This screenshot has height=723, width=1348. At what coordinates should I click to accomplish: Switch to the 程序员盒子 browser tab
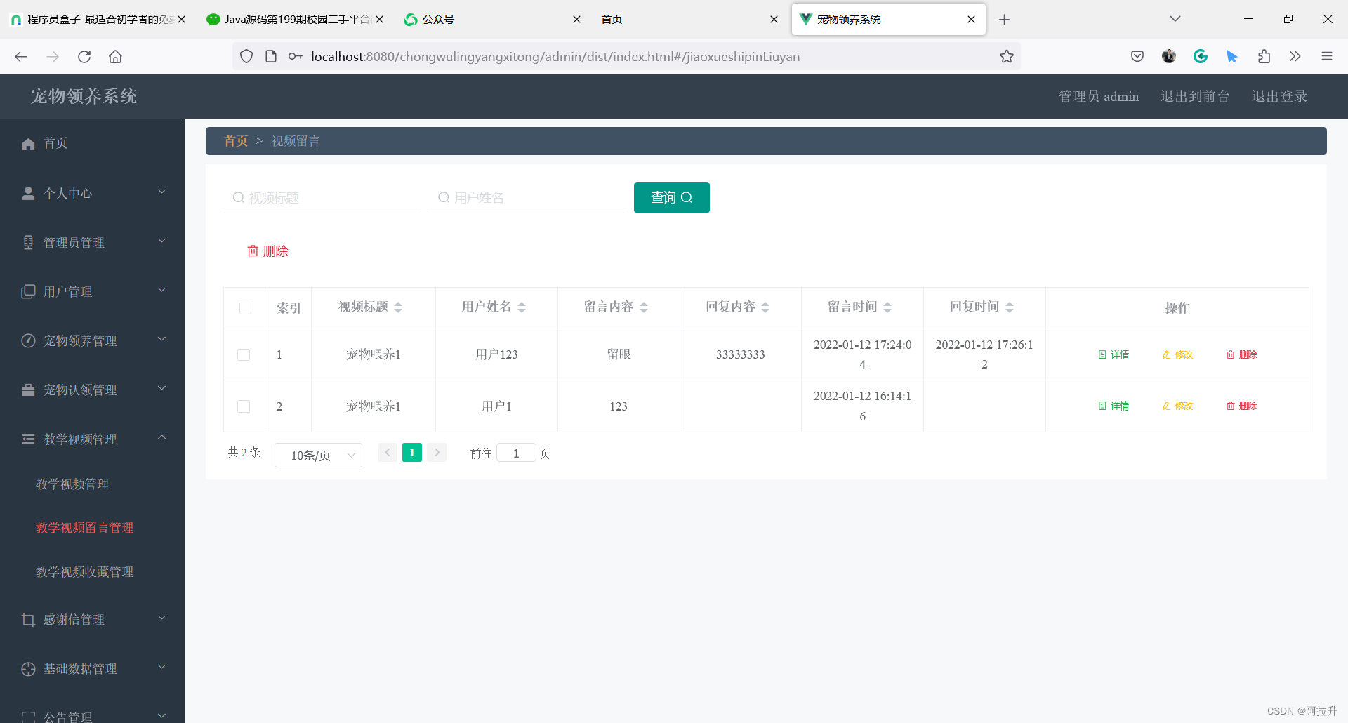click(x=97, y=20)
